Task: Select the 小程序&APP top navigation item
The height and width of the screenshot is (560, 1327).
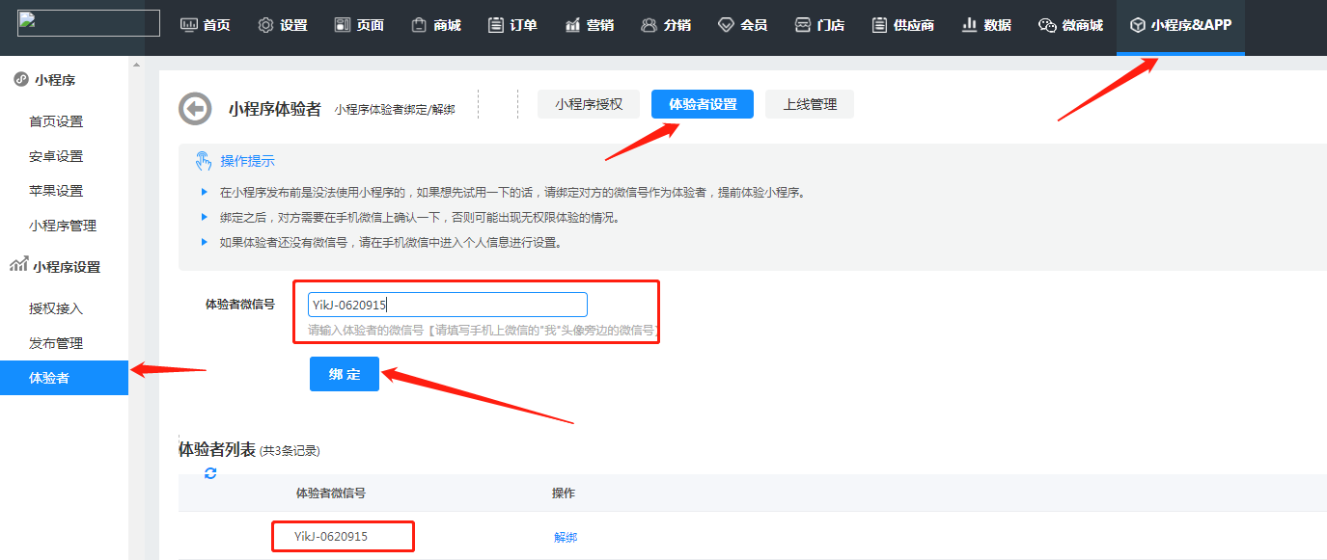Action: click(1180, 25)
